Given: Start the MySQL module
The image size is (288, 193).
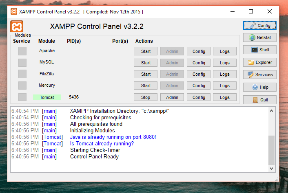Looking at the screenshot, I should (x=146, y=63).
